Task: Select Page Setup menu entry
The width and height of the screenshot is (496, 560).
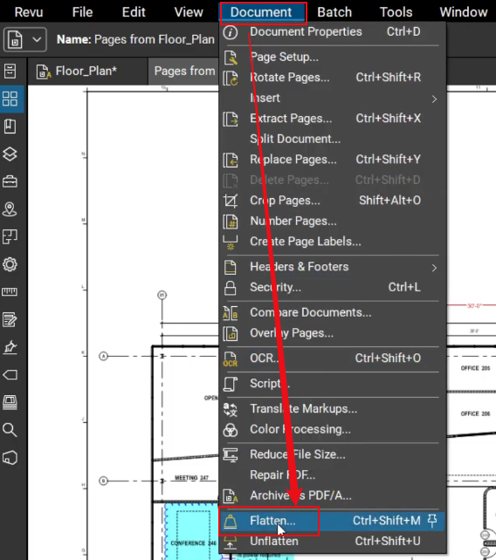Action: point(332,58)
